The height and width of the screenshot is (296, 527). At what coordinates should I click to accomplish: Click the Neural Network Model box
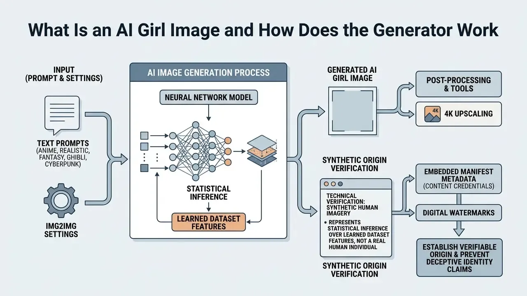point(208,97)
